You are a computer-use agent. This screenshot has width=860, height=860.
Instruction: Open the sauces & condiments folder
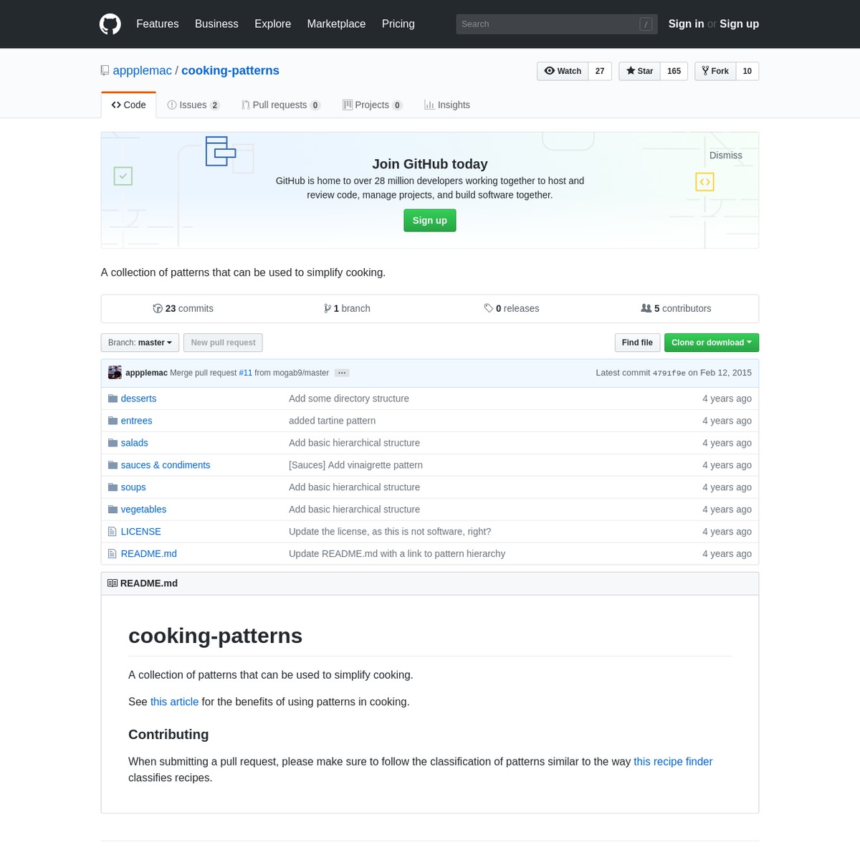pyautogui.click(x=166, y=465)
